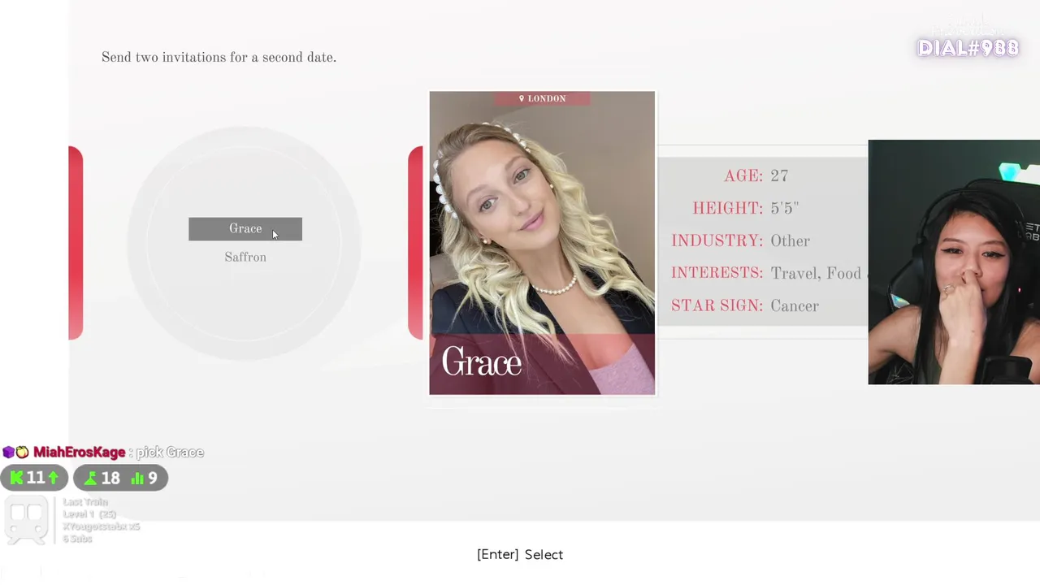Select Grace in the invitation list
Screen dimensions: 1040x585
245,229
